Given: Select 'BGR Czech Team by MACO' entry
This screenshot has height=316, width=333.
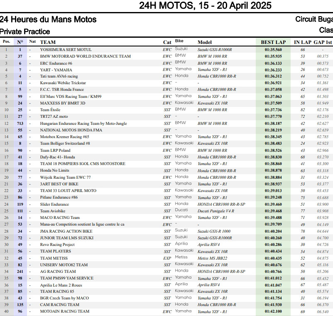Looking at the screenshot, I should coord(64,298).
